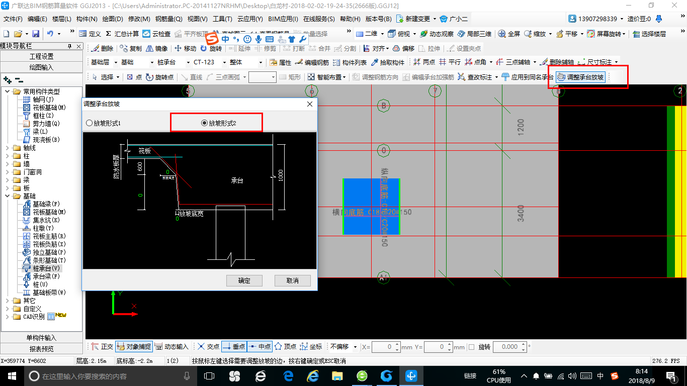Open the 基础层 floor dropdown

[x=116, y=63]
